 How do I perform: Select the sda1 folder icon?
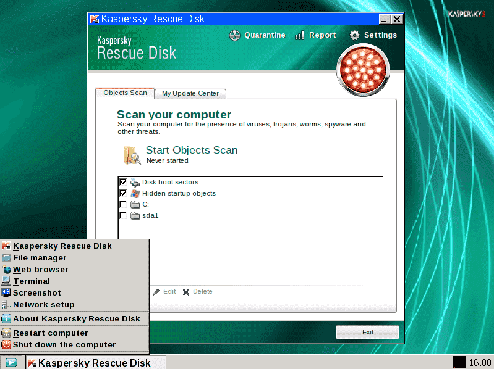coord(135,215)
